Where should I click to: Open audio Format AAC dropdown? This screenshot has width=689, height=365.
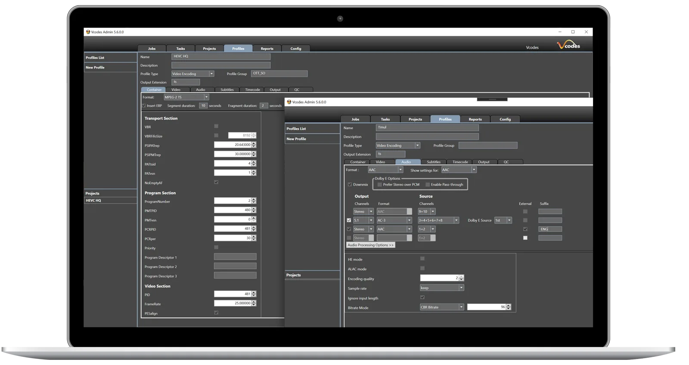point(385,170)
